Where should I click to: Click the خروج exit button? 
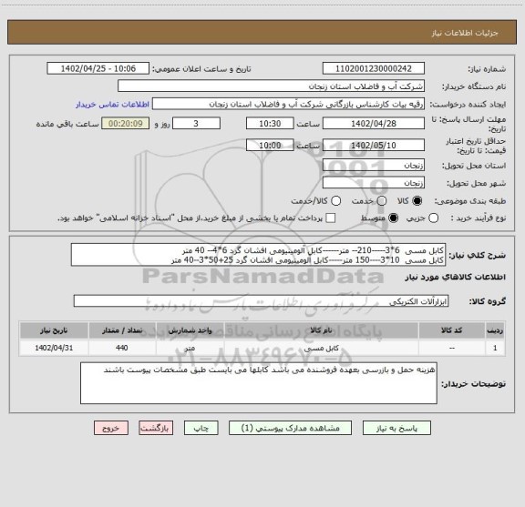coord(111,428)
